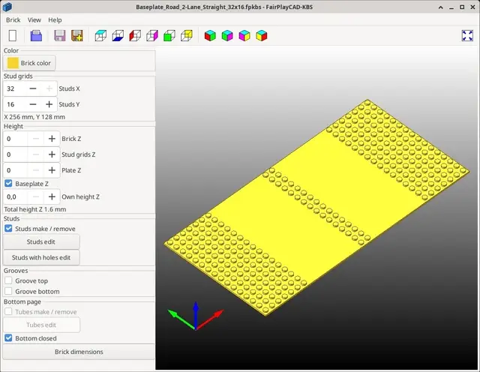This screenshot has width=480, height=372.
Task: Enable the Groove bottom checkbox
Action: pos(8,291)
